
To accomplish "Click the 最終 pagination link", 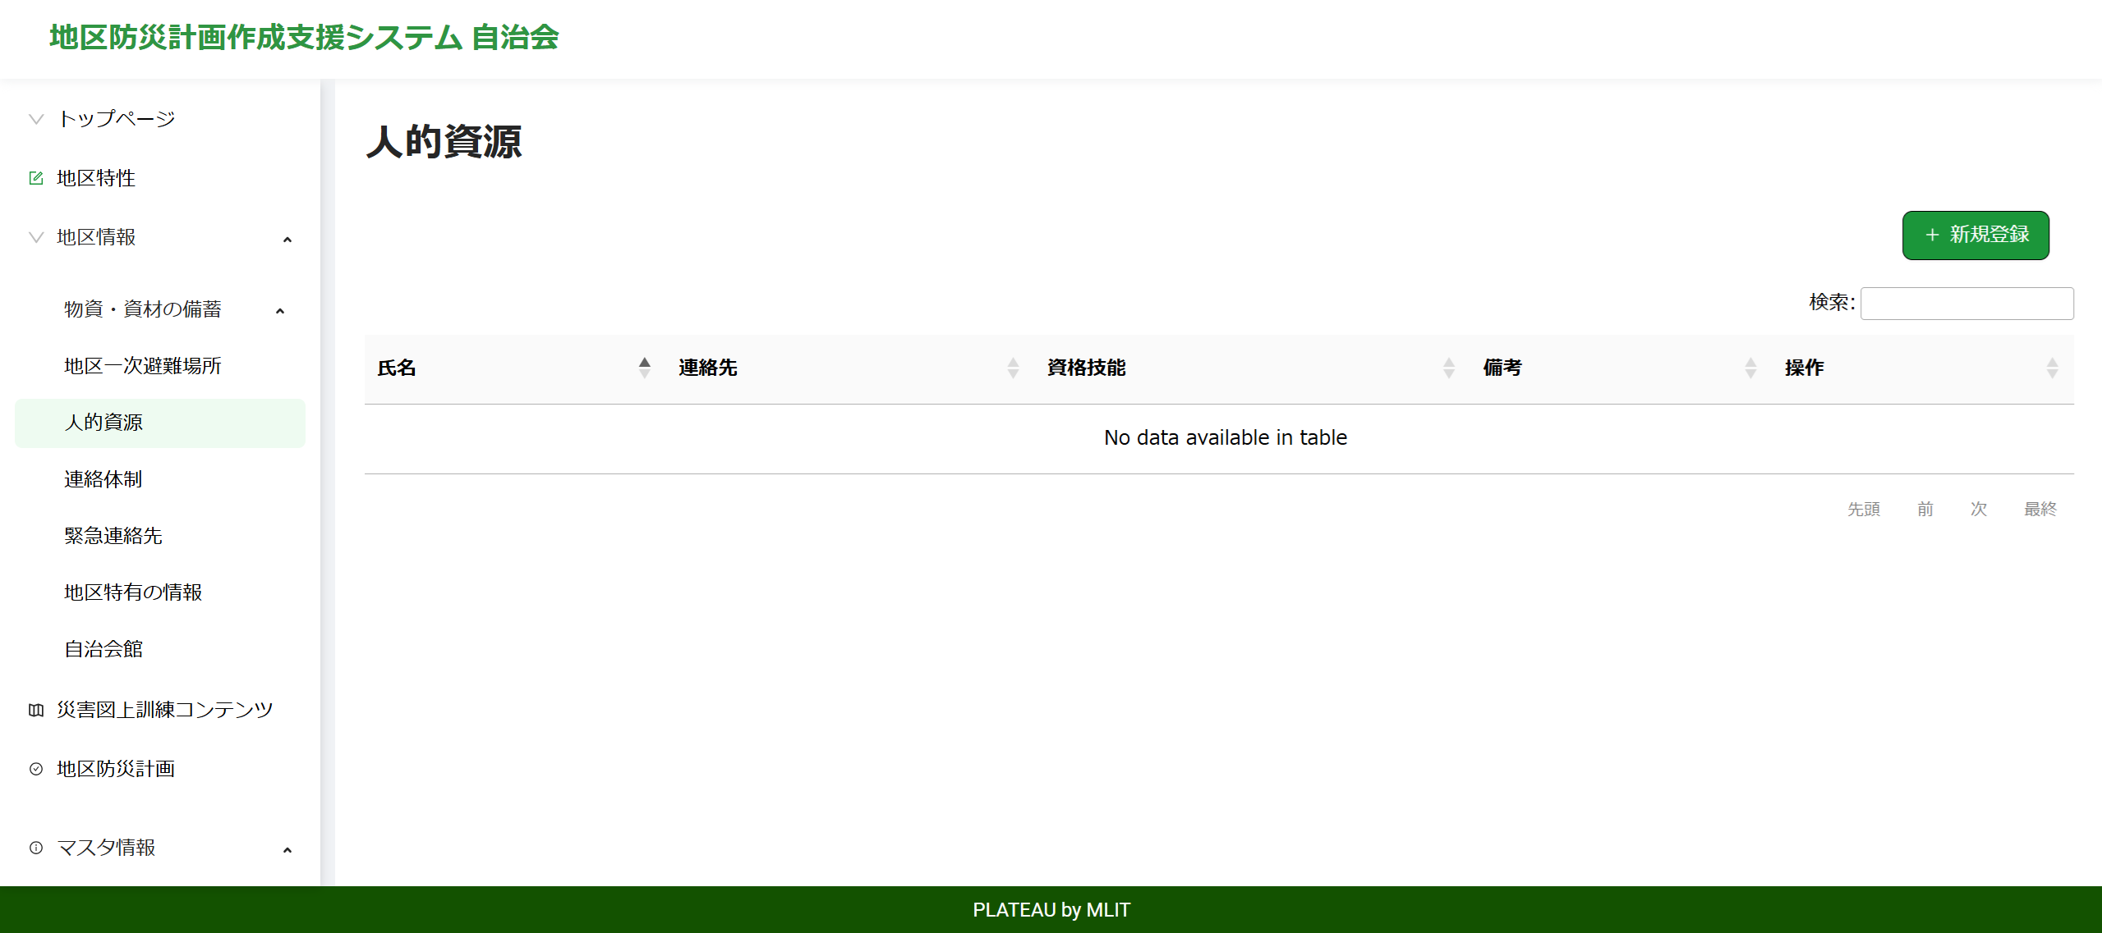I will pos(2040,509).
